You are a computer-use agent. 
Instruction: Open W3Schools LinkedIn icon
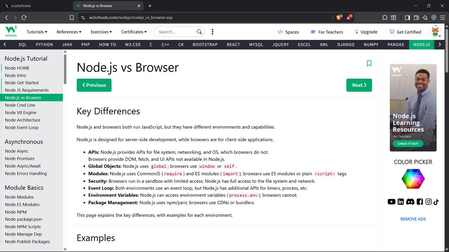[x=401, y=202]
